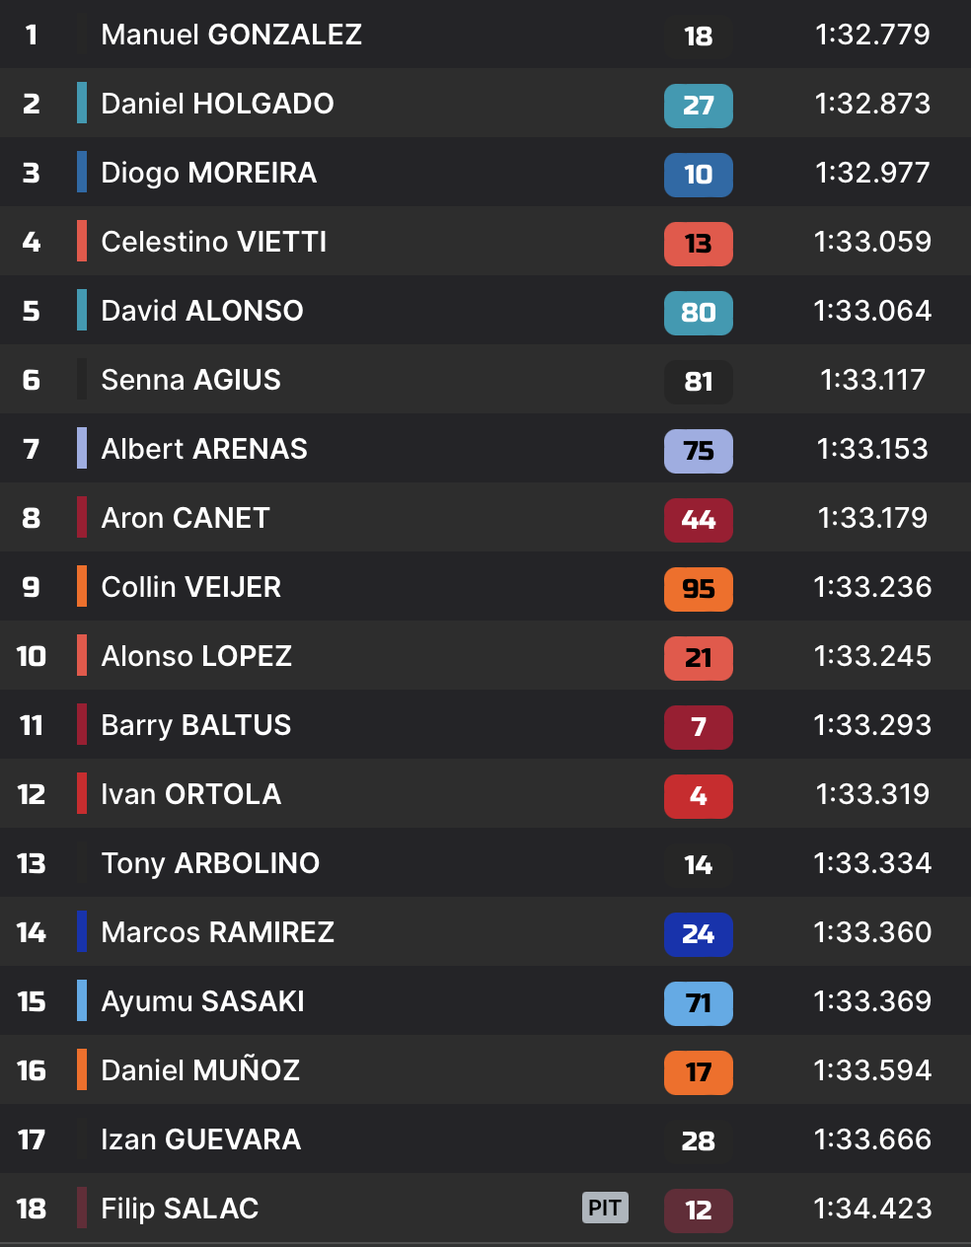Viewport: 971px width, 1247px height.
Task: Select Arenas' lavender number 75 badge
Action: pos(698,451)
